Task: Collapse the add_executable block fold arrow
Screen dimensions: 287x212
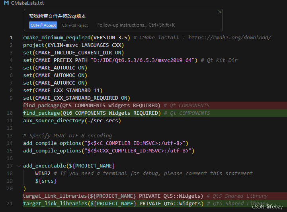Action: pos(18,166)
